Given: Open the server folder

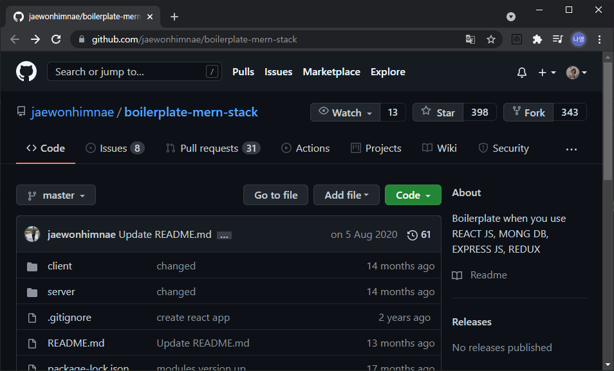Looking at the screenshot, I should coord(61,292).
